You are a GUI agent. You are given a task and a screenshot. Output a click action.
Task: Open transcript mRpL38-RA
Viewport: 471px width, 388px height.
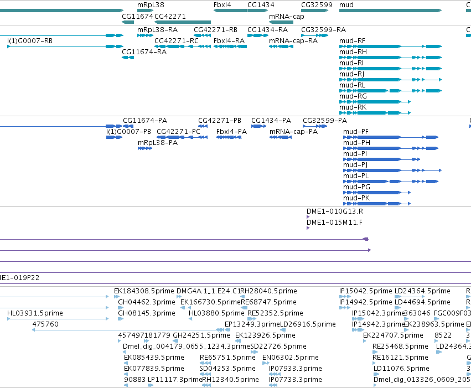click(145, 35)
